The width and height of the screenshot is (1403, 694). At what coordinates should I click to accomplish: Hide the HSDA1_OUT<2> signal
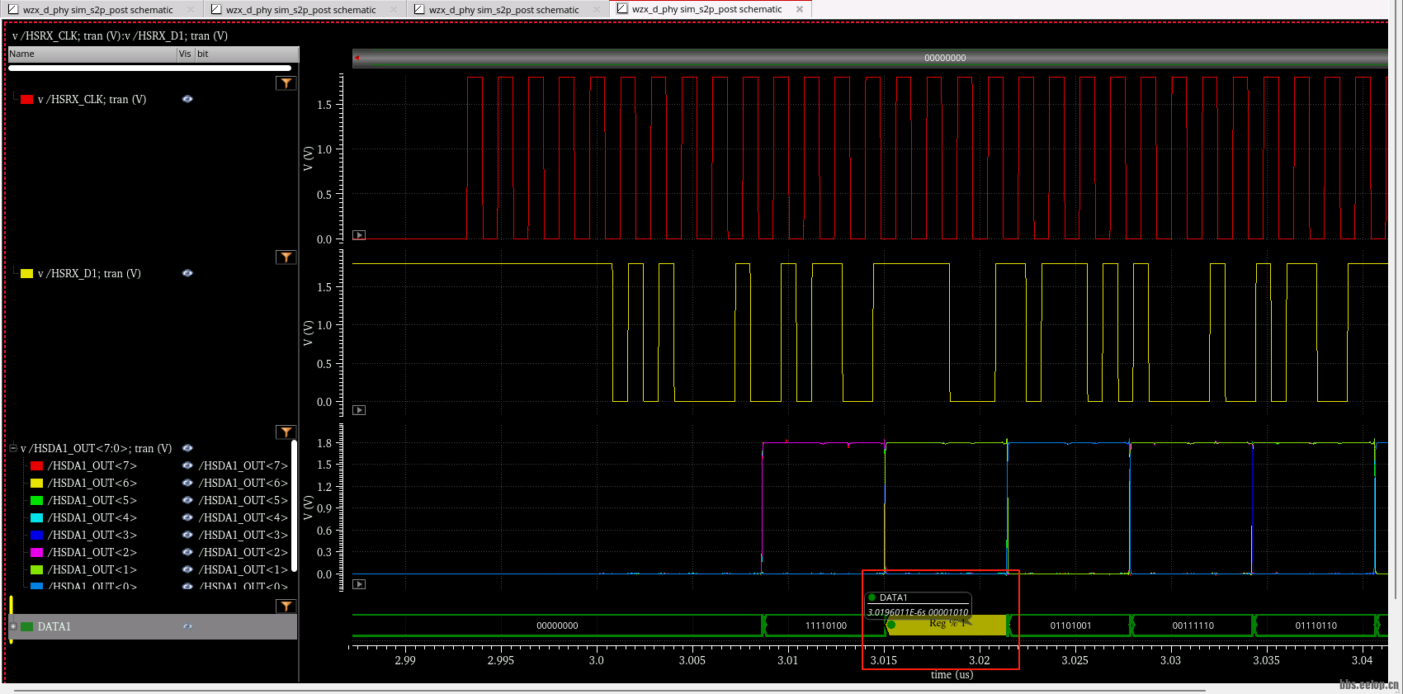coord(187,552)
